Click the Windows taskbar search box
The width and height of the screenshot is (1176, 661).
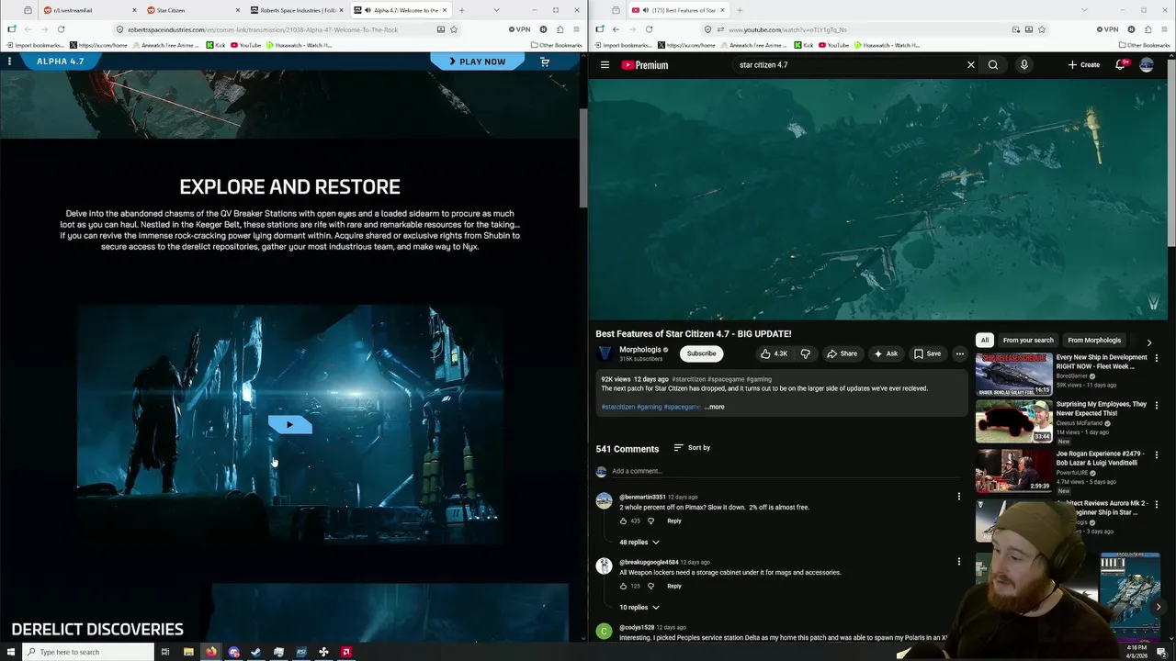pyautogui.click(x=88, y=652)
